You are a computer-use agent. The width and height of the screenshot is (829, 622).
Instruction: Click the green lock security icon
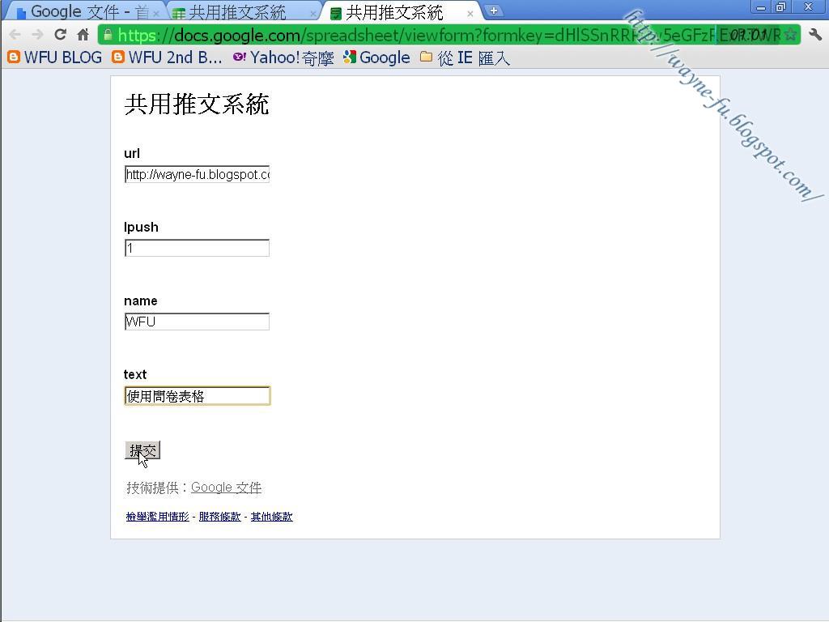pyautogui.click(x=108, y=35)
